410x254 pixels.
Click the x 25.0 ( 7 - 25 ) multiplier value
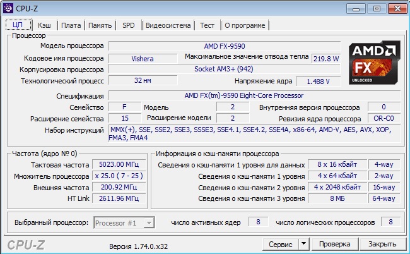(x=119, y=176)
